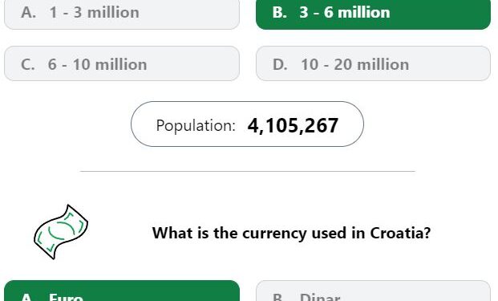Pick the Dinar answer option

click(x=373, y=291)
